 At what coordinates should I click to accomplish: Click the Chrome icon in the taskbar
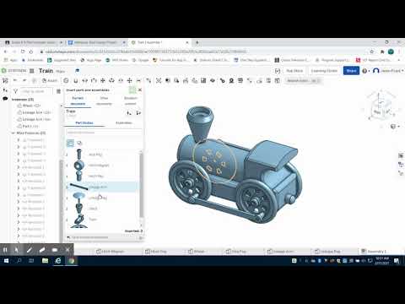click(71, 261)
